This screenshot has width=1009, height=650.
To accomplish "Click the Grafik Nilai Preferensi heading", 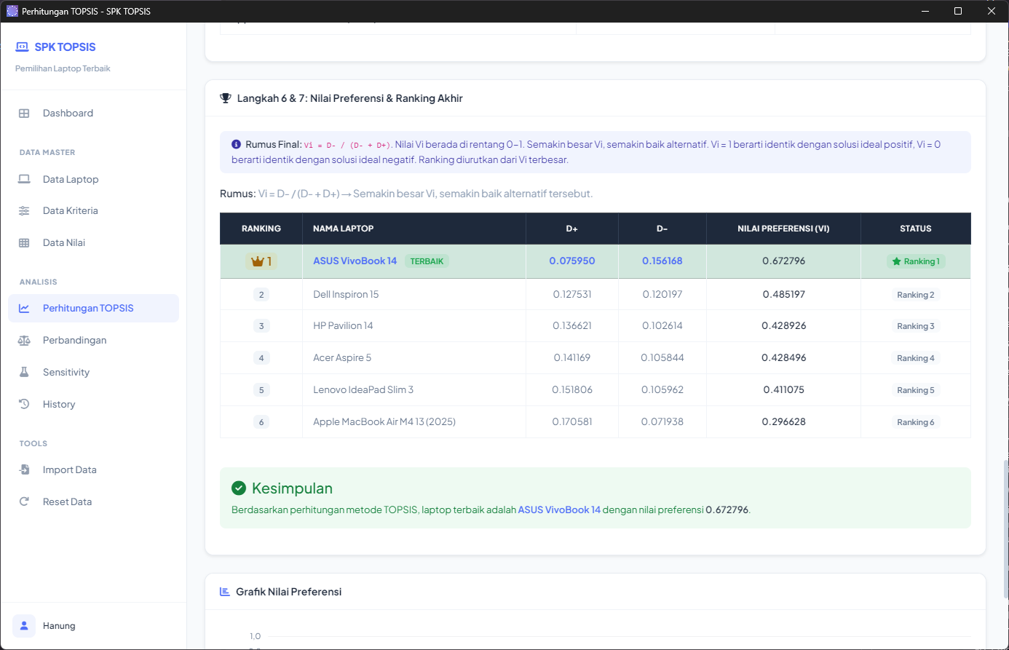I will point(289,592).
